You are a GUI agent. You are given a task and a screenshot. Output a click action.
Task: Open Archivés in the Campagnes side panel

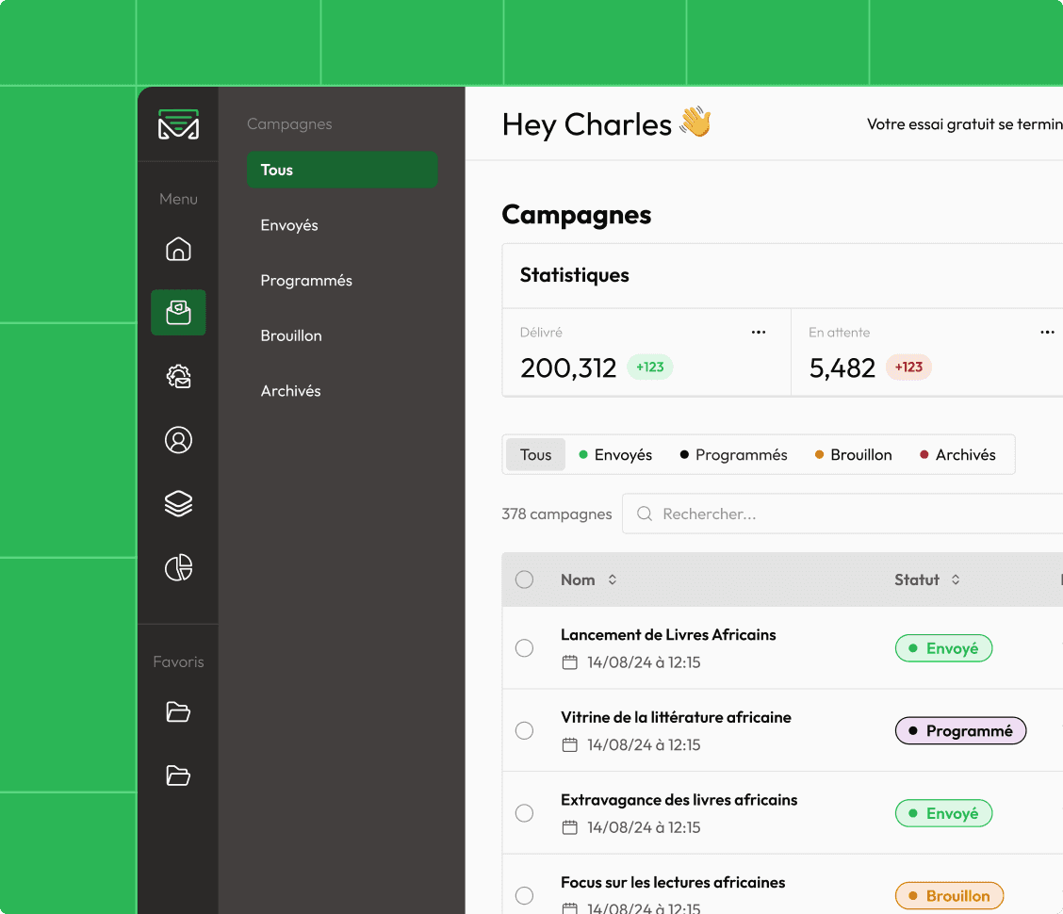coord(290,390)
